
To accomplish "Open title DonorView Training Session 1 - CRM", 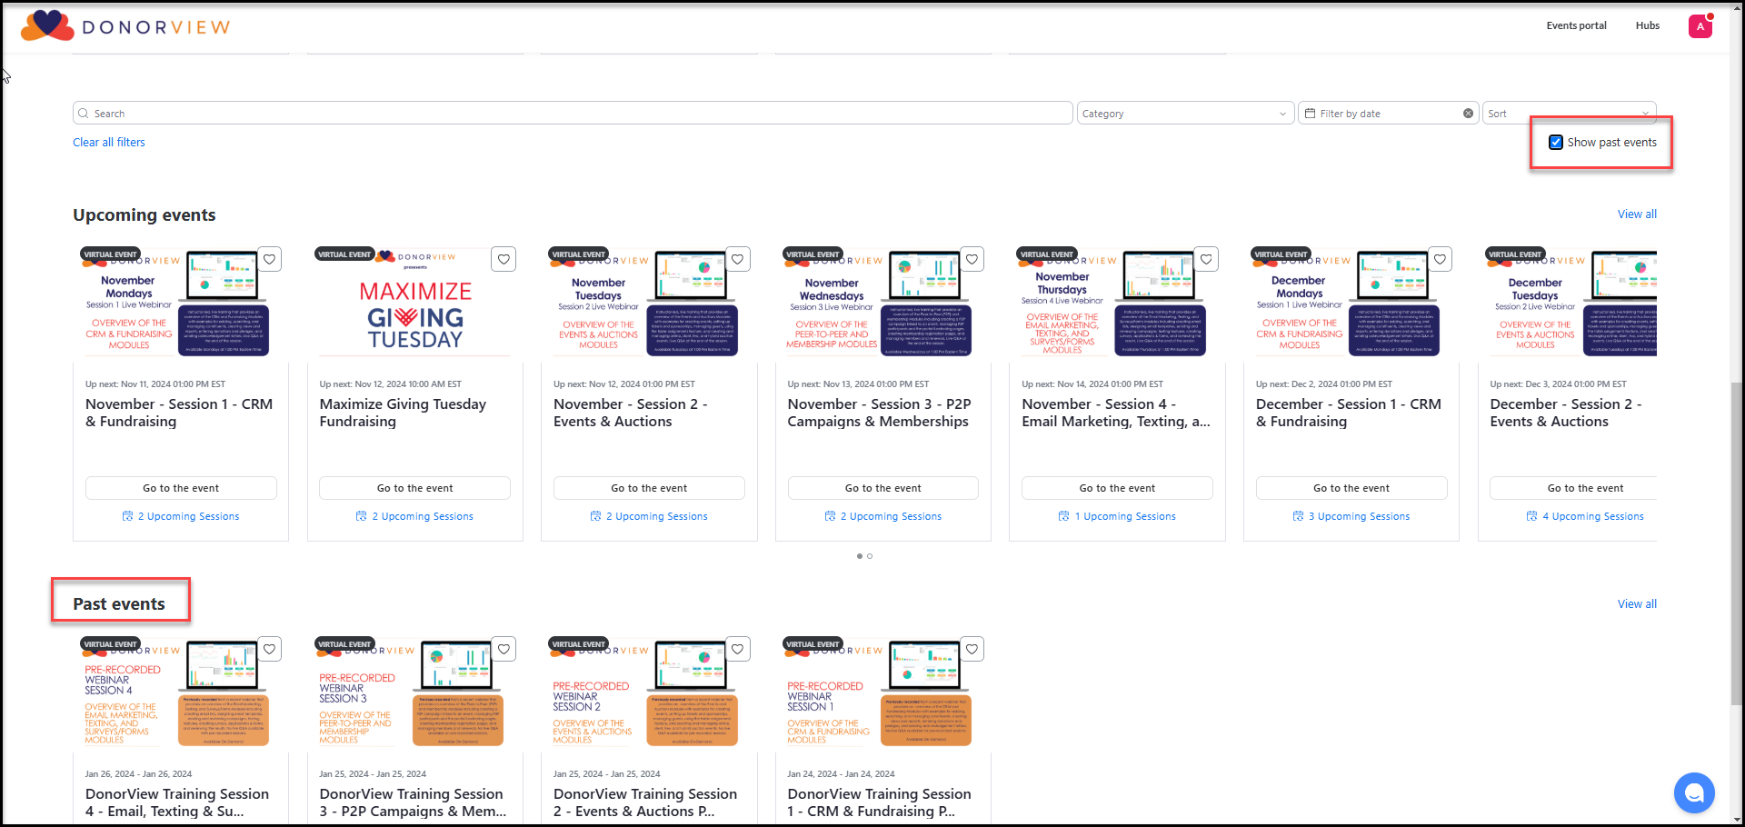I will pos(879,802).
